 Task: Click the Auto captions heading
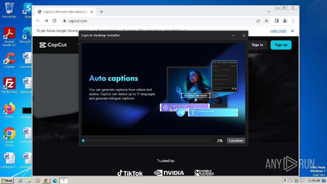pos(113,78)
